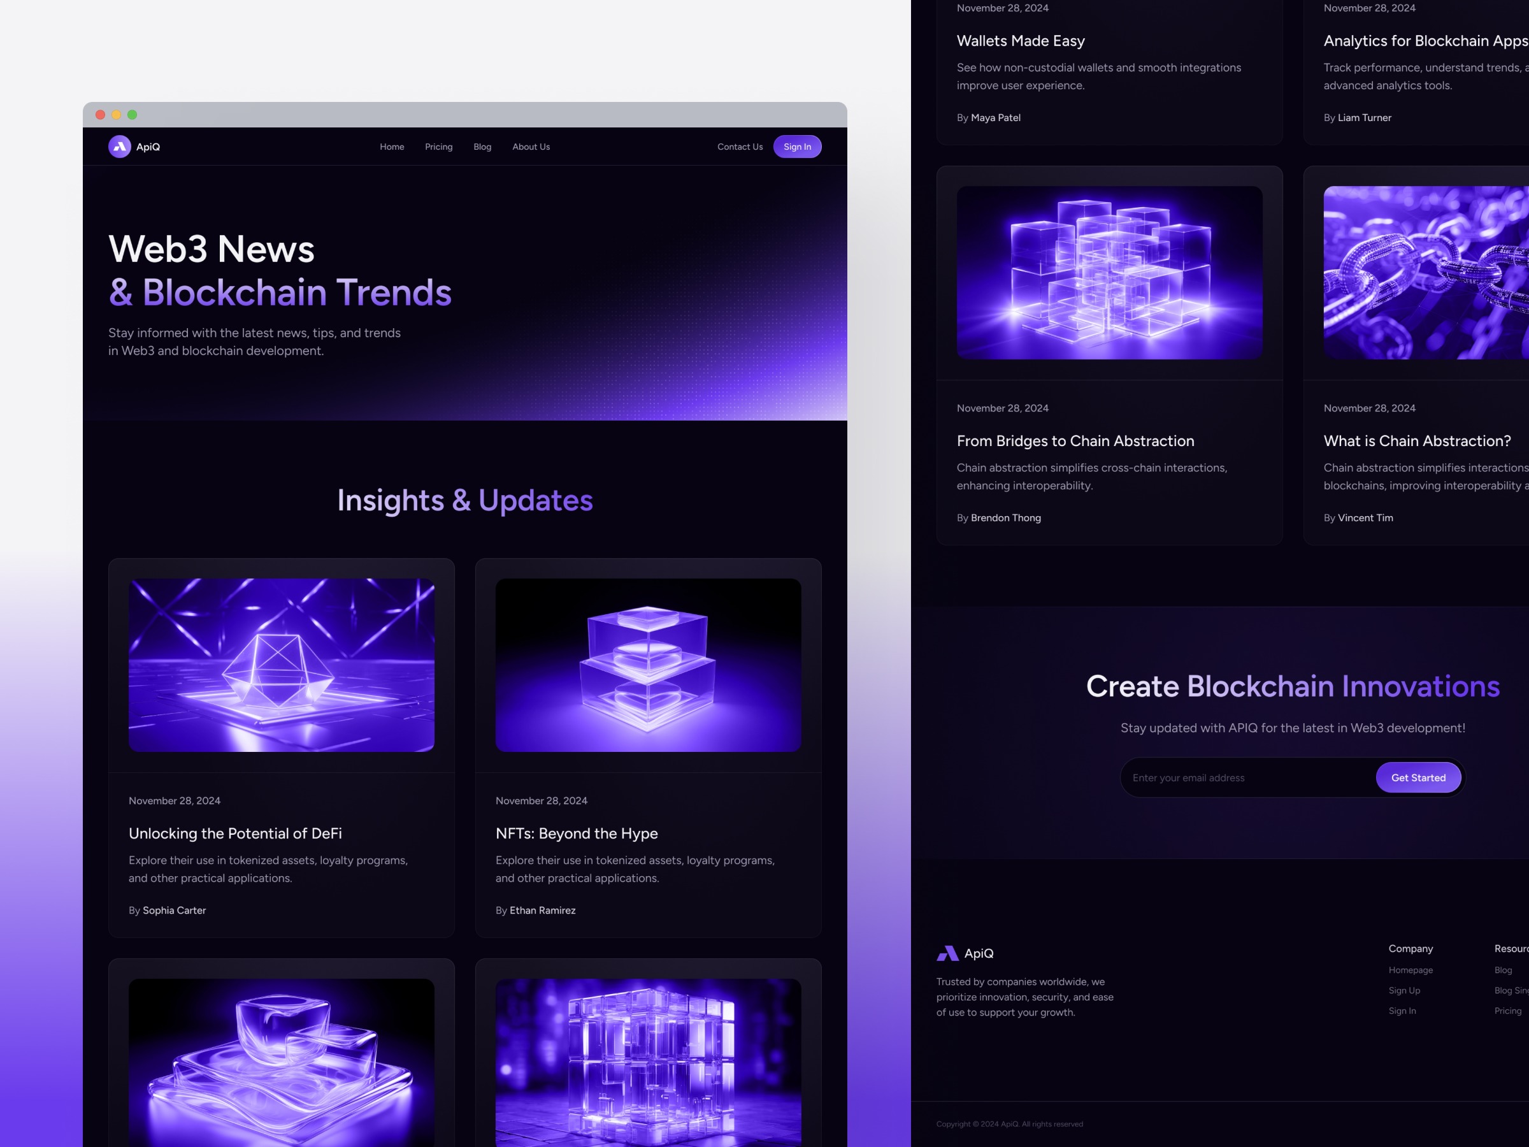The width and height of the screenshot is (1529, 1147).
Task: Open 'From Bridges to Chain Abstraction' article
Action: tap(1075, 440)
